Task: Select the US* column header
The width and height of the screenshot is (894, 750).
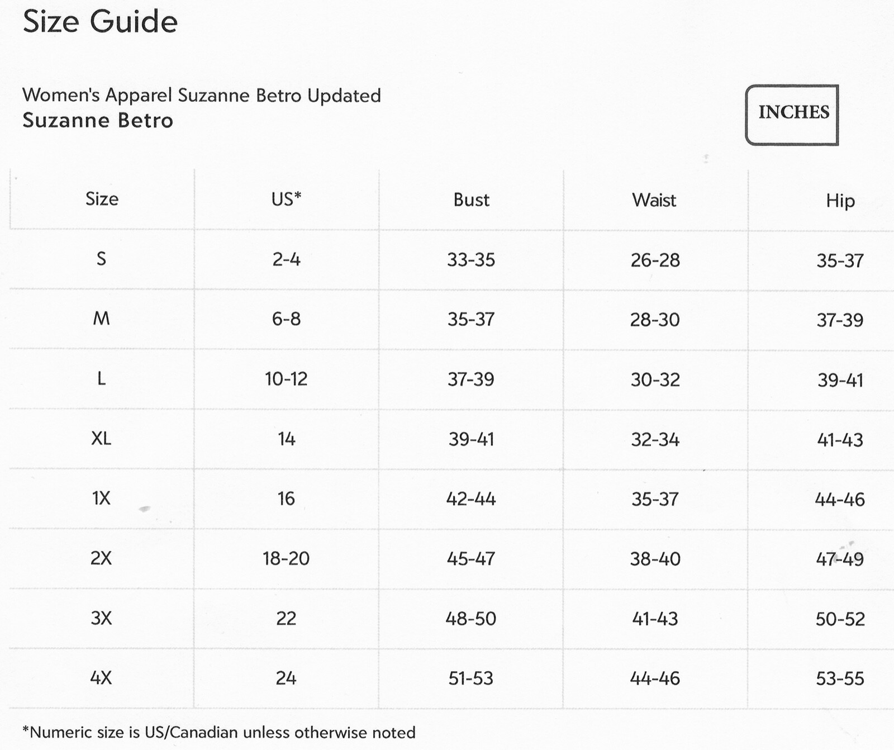Action: pos(286,199)
